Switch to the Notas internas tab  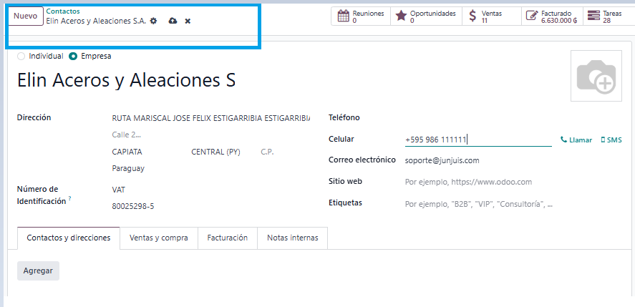292,238
